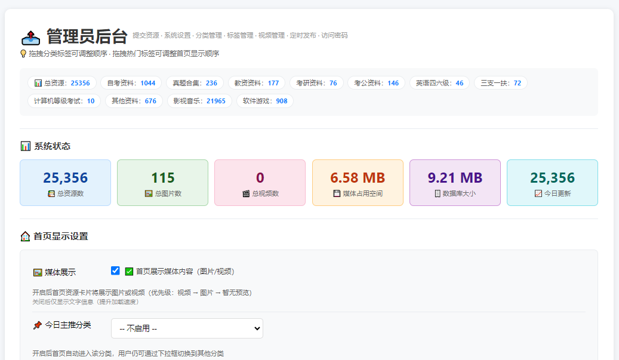Screen dimensions: 619x360
Task: Click the 影视音乐: 21965 category tag
Action: coord(199,101)
